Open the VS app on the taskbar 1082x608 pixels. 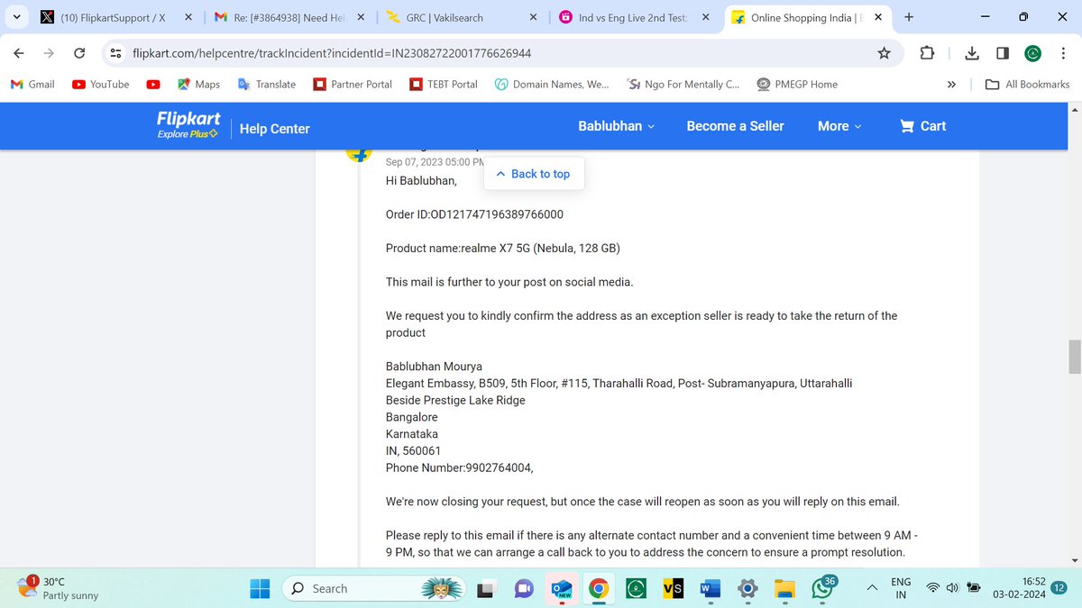point(673,588)
